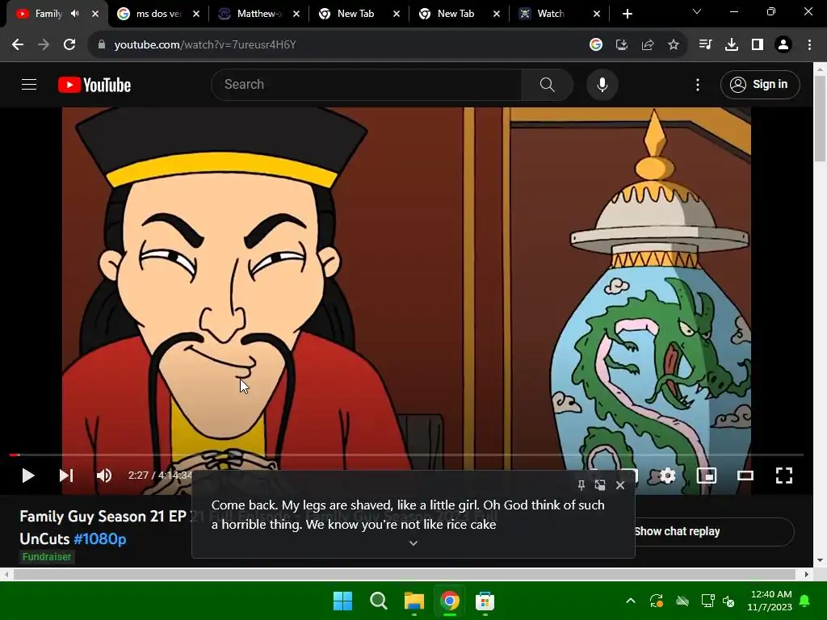827x620 pixels.
Task: Click the Fundraiser badge
Action: click(47, 557)
